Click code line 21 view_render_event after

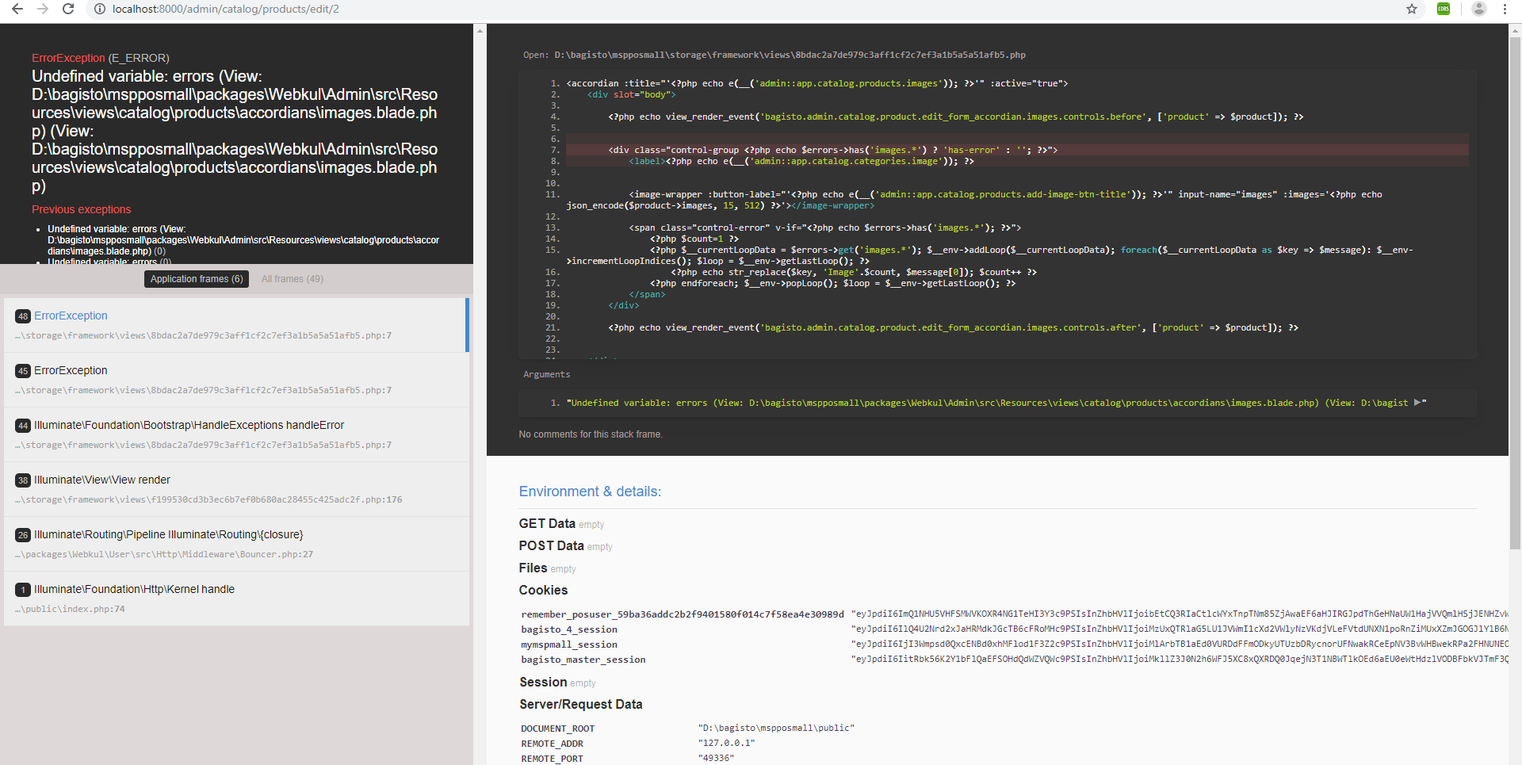point(953,327)
